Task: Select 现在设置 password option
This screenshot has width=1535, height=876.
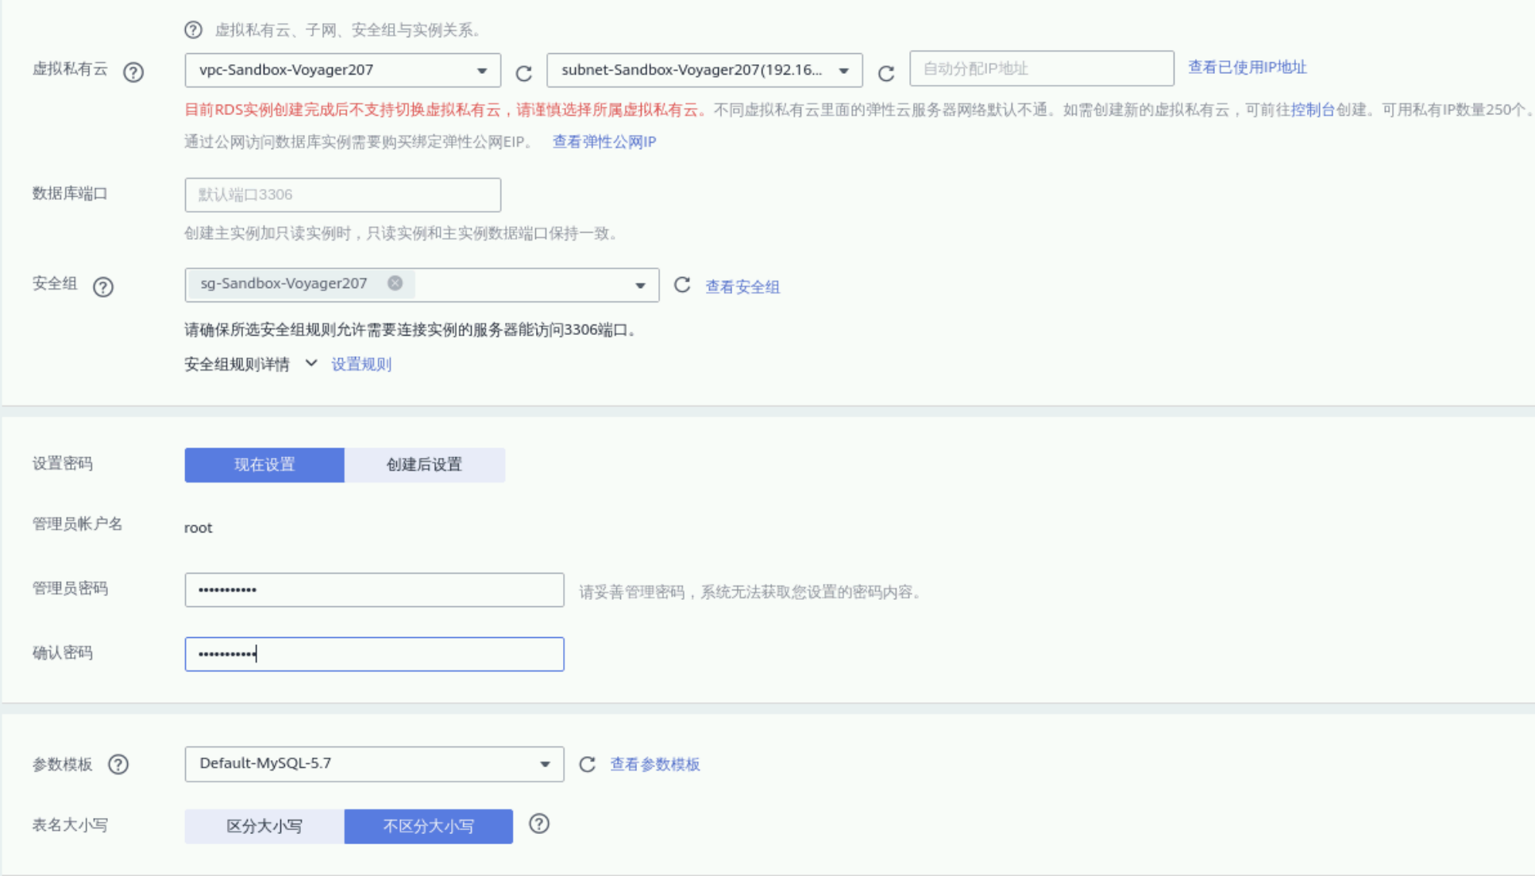Action: pos(264,465)
